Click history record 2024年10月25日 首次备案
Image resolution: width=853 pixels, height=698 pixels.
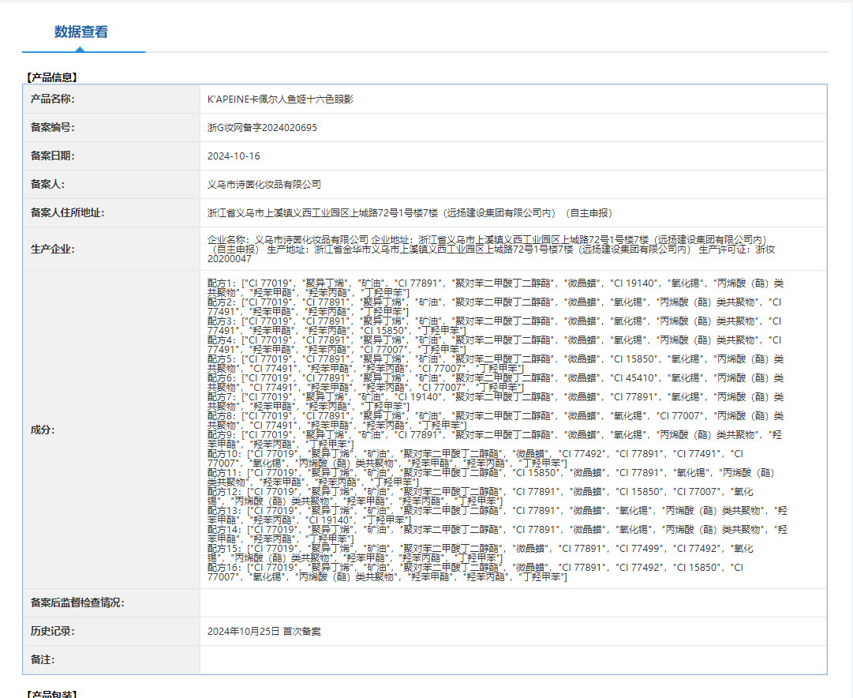coord(264,631)
